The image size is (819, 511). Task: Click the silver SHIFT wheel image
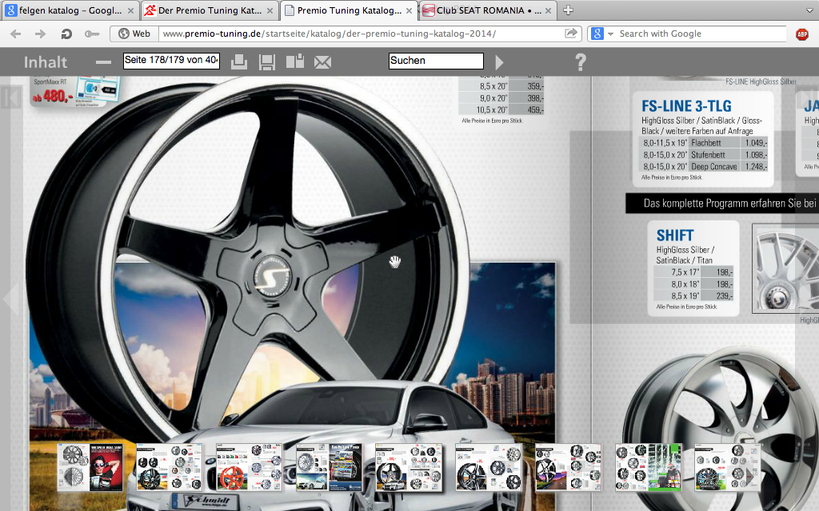pos(785,268)
